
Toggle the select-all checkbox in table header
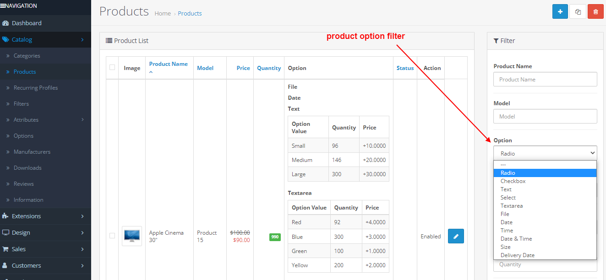click(112, 68)
